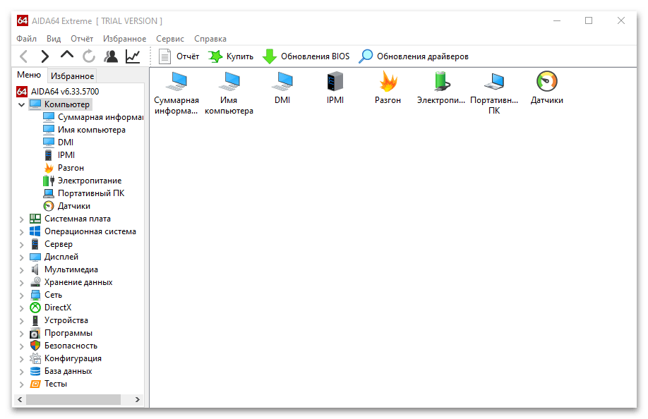
Task: Switch to the Избранное tab
Action: tap(72, 76)
